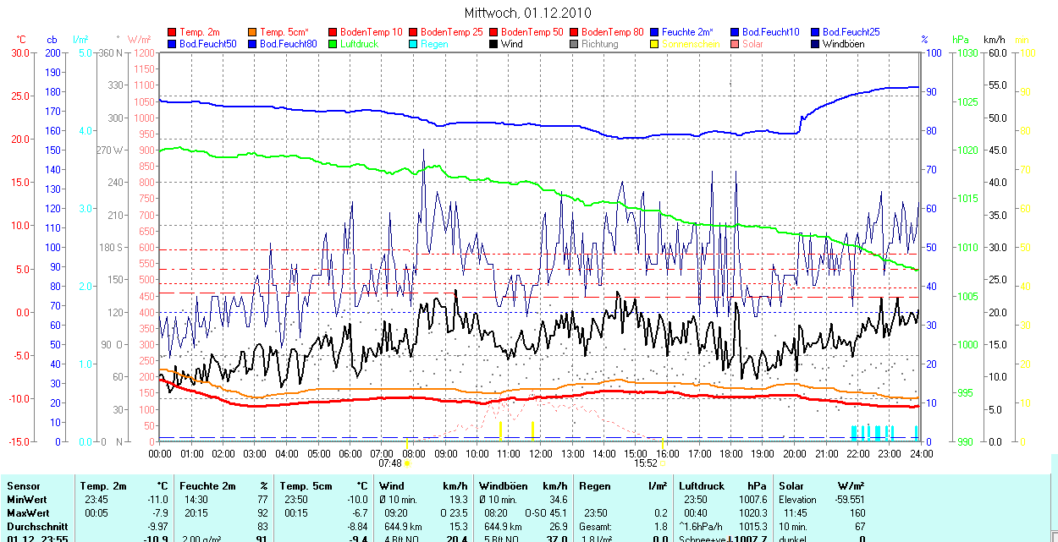Click the 07:48 sunrise marker
The height and width of the screenshot is (542, 1058).
click(390, 463)
